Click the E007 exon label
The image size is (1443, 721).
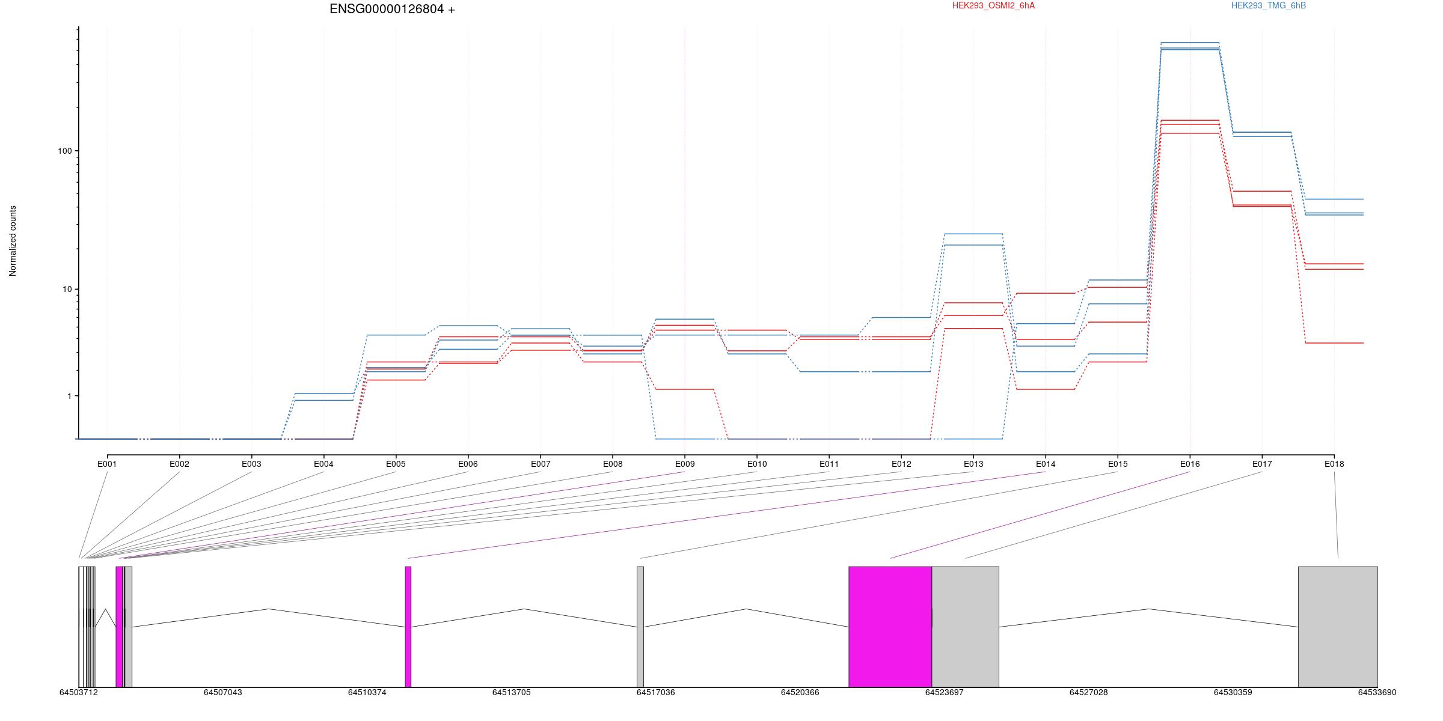coord(541,464)
